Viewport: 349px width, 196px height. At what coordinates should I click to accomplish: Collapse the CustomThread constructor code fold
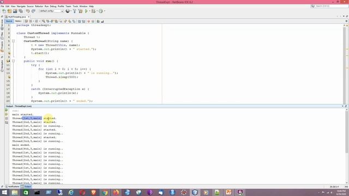[x=13, y=41]
